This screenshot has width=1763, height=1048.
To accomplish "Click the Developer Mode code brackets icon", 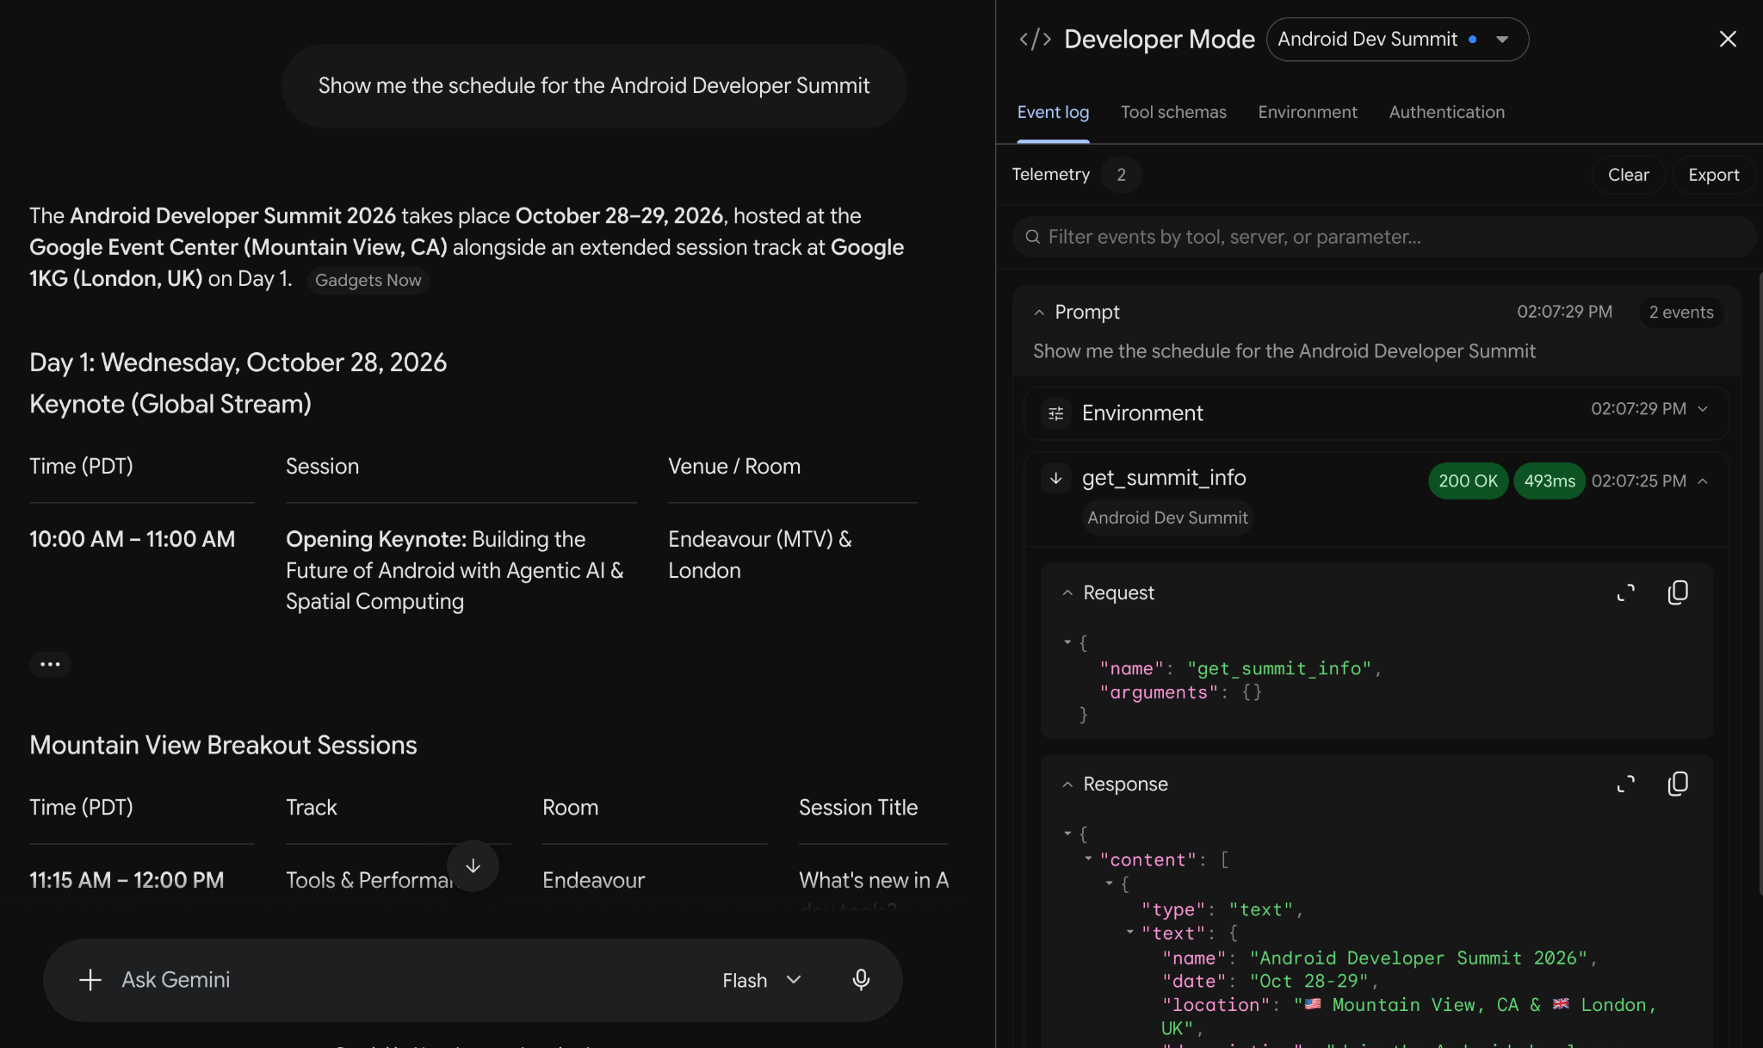I will [1035, 40].
